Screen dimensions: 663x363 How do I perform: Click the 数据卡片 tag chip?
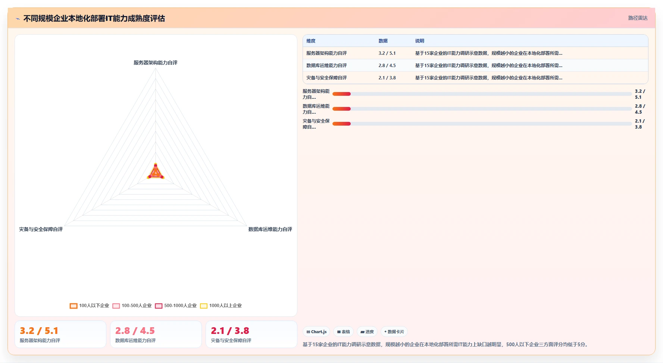pos(394,332)
